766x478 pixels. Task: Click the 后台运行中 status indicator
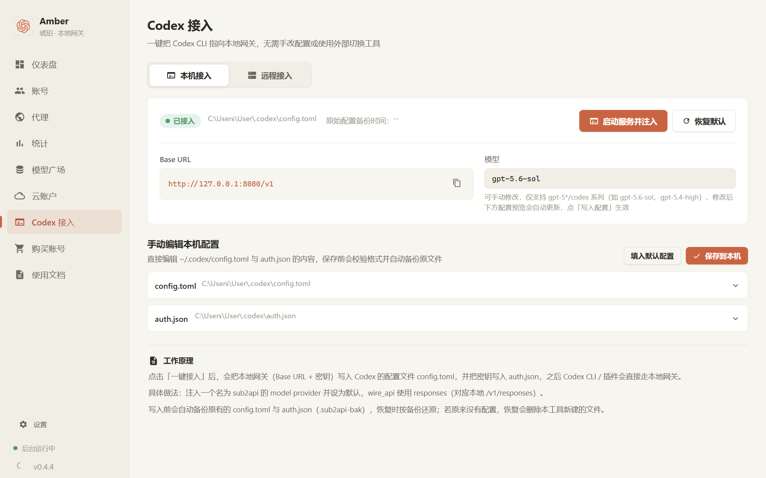pyautogui.click(x=34, y=449)
